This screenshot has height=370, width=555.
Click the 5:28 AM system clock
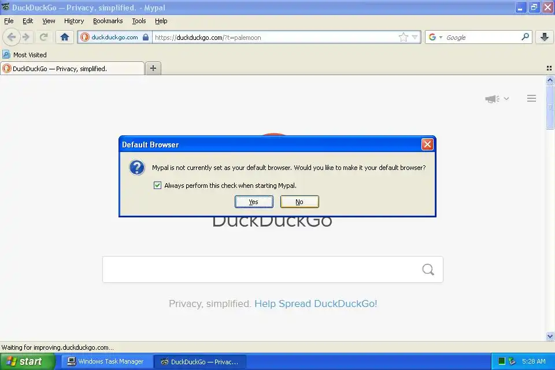click(534, 361)
